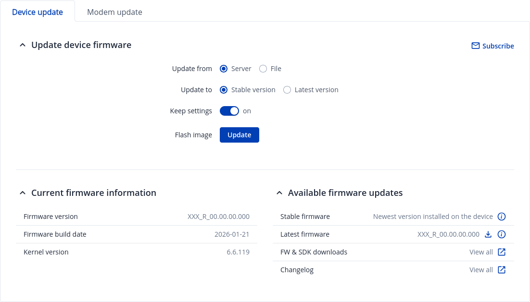530x302 pixels.
Task: Select the Server radio button
Action: coord(224,69)
